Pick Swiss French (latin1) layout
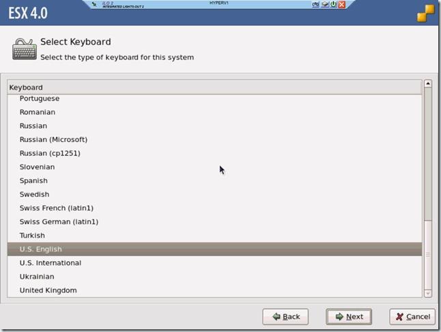Viewport: 441px width, 332px height. coord(214,208)
